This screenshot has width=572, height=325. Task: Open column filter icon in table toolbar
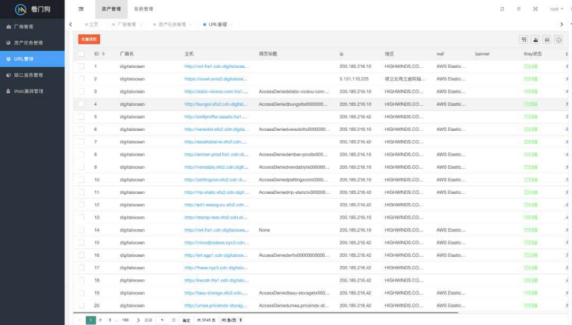[x=524, y=40]
